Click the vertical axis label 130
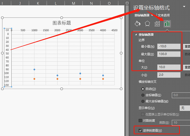The width and height of the screenshot is (190, 136). click(7, 85)
